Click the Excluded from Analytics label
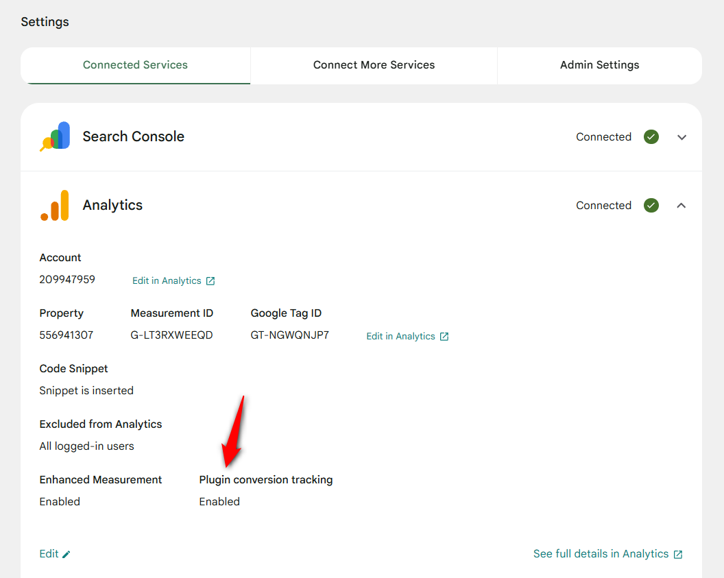Viewport: 724px width, 578px height. pos(101,424)
